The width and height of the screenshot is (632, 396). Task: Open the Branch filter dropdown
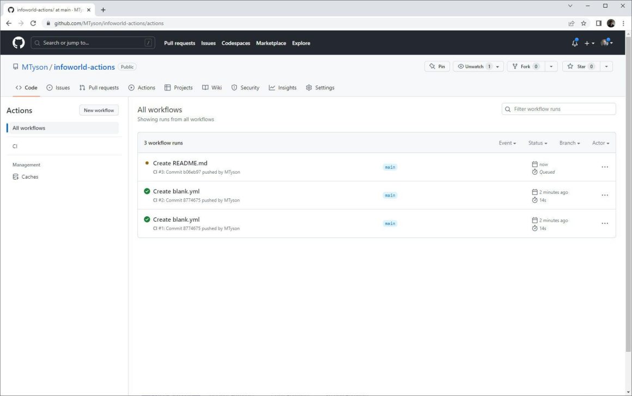[569, 143]
